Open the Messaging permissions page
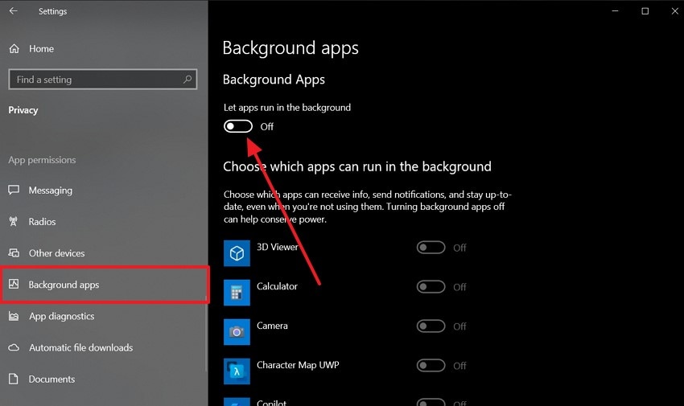684x406 pixels. [x=50, y=191]
